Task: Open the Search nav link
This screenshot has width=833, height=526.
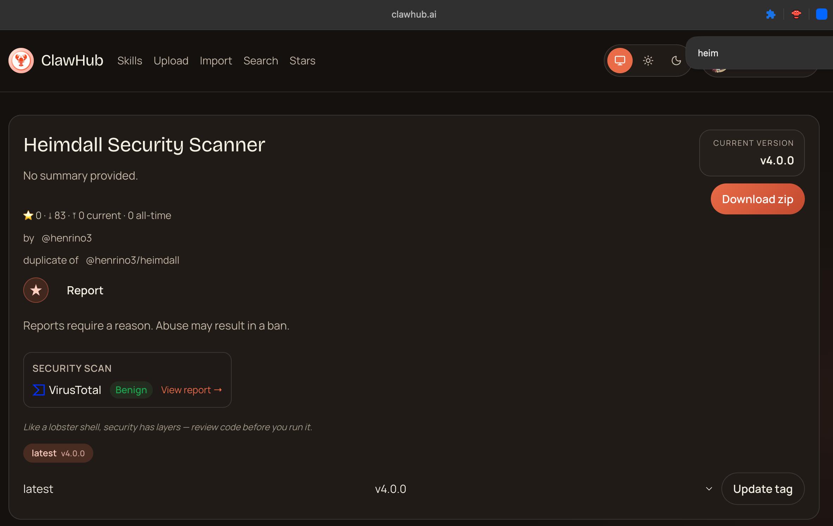Action: (261, 61)
